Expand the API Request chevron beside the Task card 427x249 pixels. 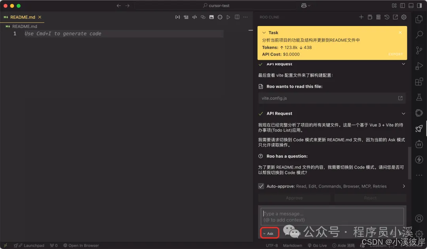pyautogui.click(x=403, y=64)
